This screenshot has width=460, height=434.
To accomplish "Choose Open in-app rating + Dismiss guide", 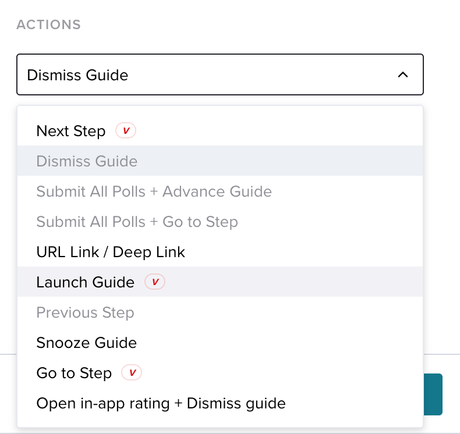I will (x=220, y=403).
